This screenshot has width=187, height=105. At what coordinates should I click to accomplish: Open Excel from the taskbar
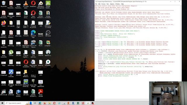pyautogui.click(x=78, y=103)
